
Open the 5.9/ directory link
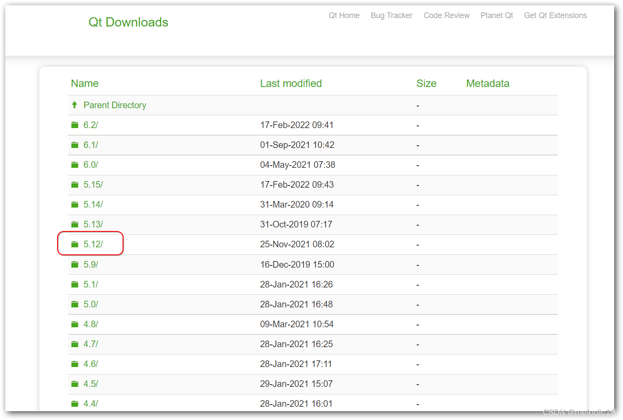[x=91, y=265]
